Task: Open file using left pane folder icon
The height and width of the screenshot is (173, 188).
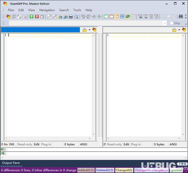Action: [x=85, y=30]
